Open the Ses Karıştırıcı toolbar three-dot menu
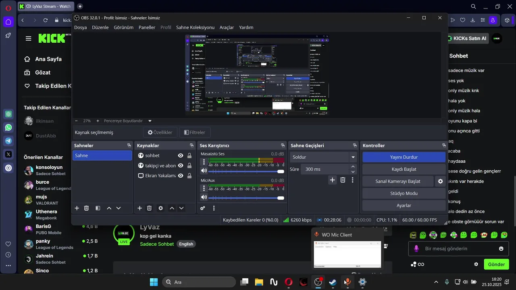This screenshot has height=290, width=516. point(214,208)
